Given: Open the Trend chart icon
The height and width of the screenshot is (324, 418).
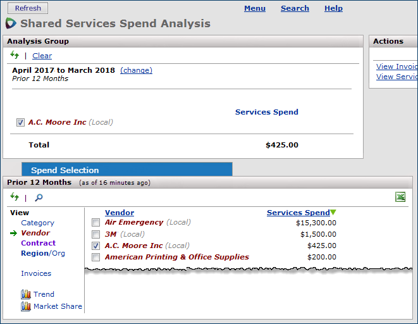Looking at the screenshot, I should click(26, 294).
